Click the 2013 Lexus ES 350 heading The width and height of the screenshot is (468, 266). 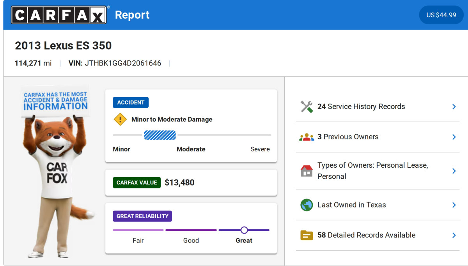point(63,46)
